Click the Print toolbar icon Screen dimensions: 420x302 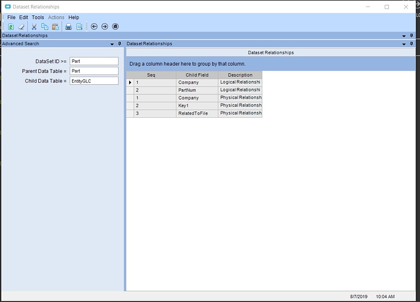tap(68, 26)
